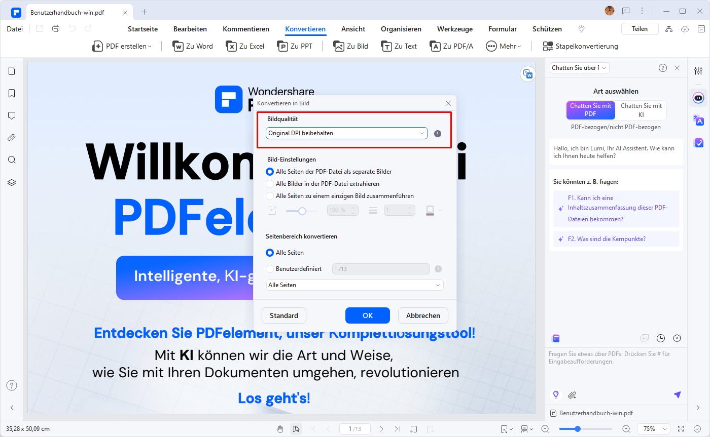Select the text selection tool in status bar

[296, 429]
